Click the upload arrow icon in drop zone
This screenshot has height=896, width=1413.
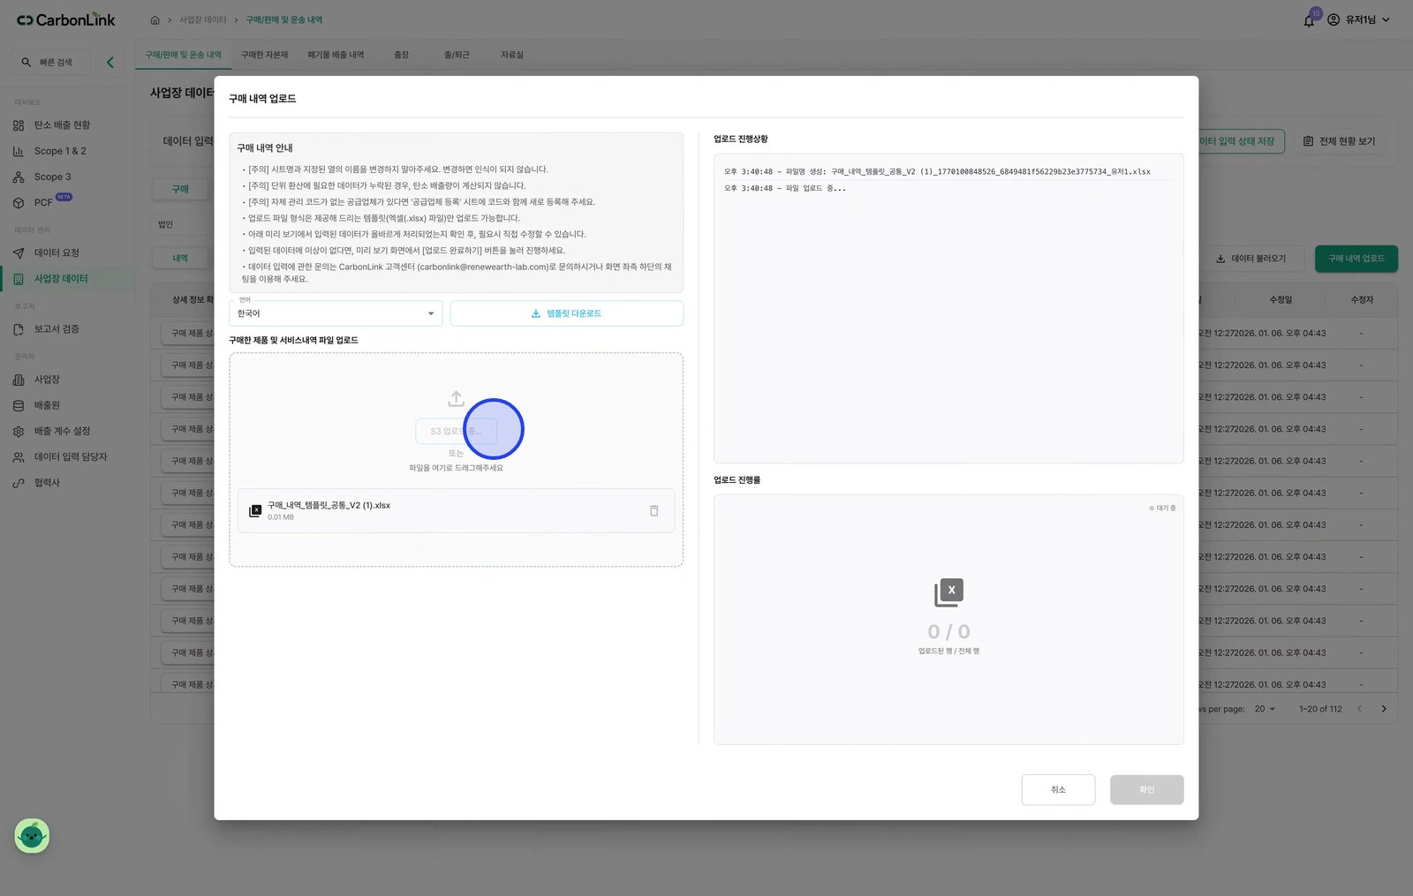[456, 399]
